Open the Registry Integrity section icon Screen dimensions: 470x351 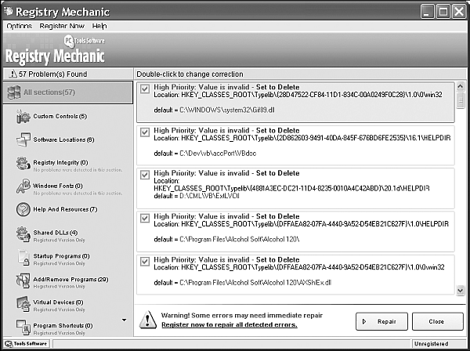point(21,164)
